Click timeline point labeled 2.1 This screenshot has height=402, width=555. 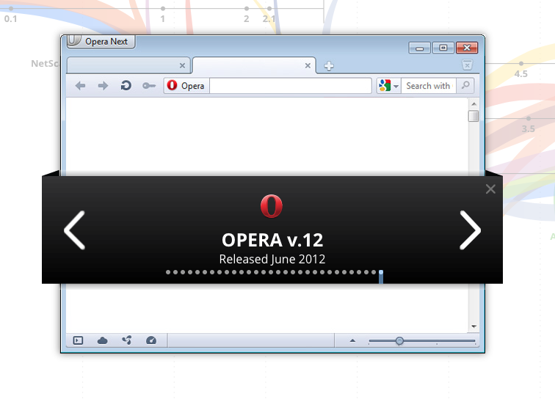pos(269,8)
